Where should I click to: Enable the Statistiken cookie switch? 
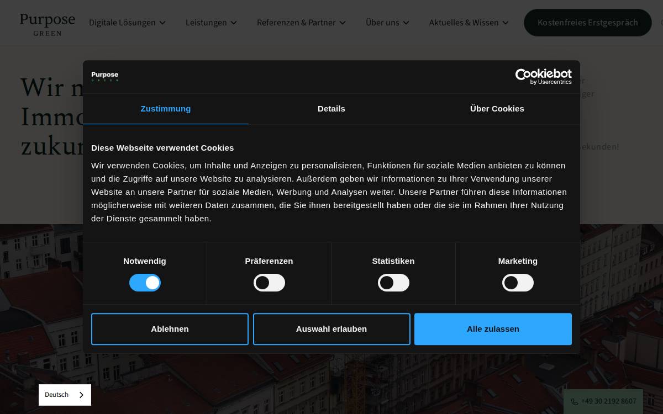[x=393, y=283]
